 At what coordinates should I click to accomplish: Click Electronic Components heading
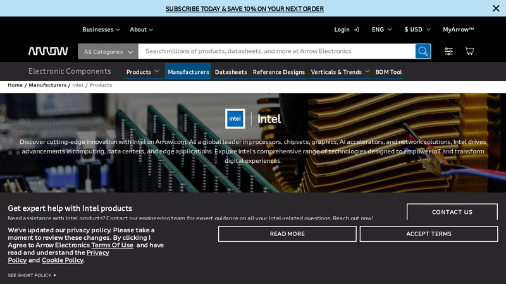tap(70, 71)
